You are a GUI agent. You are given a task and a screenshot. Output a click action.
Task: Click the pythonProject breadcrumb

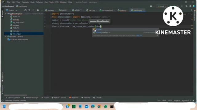coord(8,6)
